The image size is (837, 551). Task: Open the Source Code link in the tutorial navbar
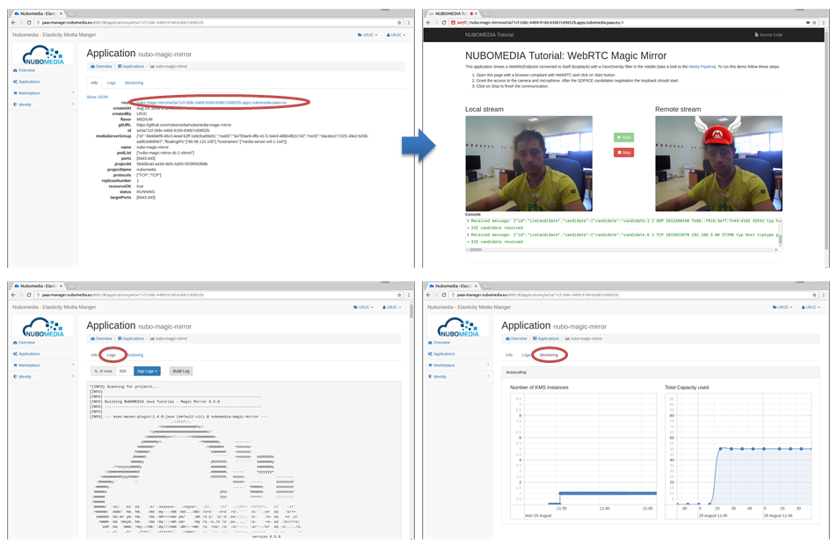768,34
